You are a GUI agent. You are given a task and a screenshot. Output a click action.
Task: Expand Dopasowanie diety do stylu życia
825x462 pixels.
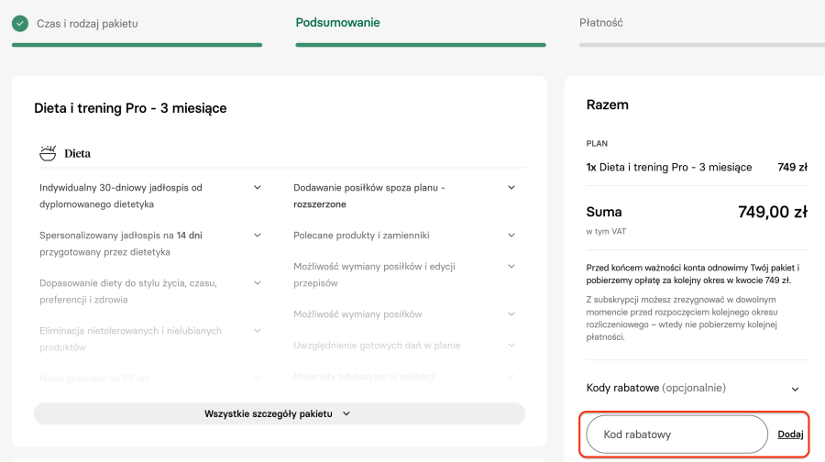pyautogui.click(x=258, y=283)
